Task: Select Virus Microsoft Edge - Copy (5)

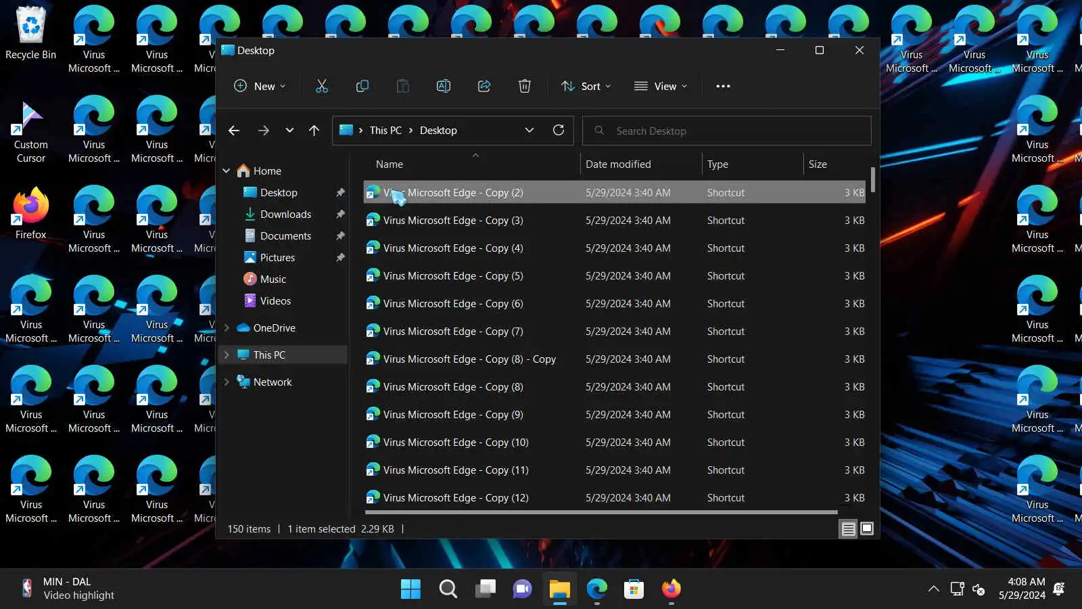Action: [615, 276]
